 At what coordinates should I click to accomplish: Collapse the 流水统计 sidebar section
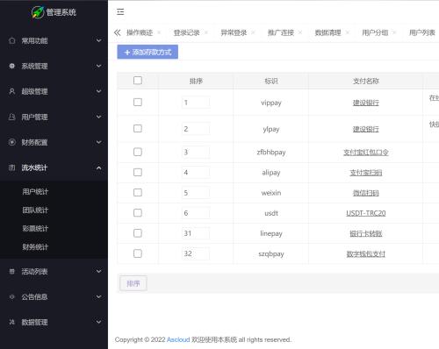pos(54,167)
